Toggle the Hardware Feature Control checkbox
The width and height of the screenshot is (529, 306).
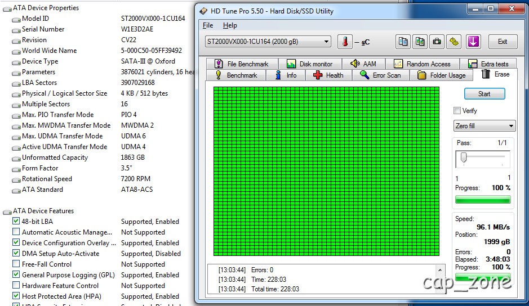(x=16, y=285)
